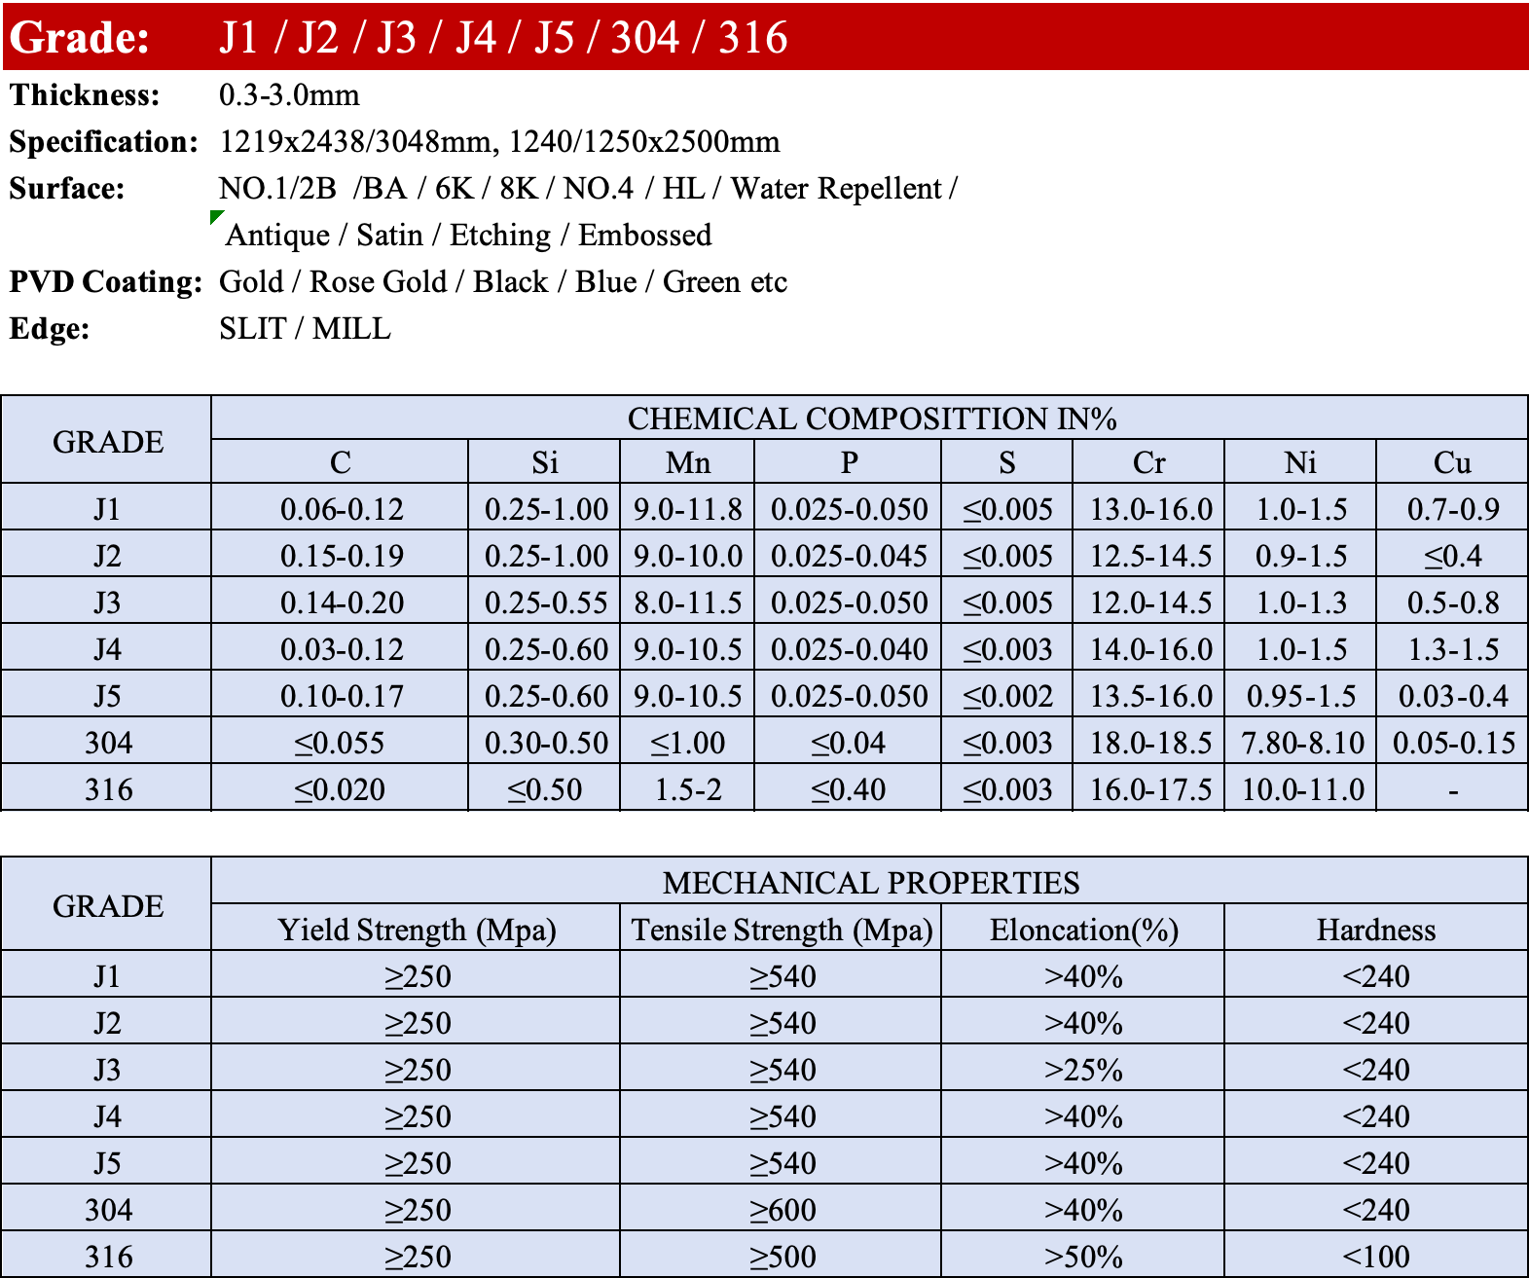Select the J3 elongation value >25%
Viewport: 1529px width, 1278px height.
click(1082, 1070)
